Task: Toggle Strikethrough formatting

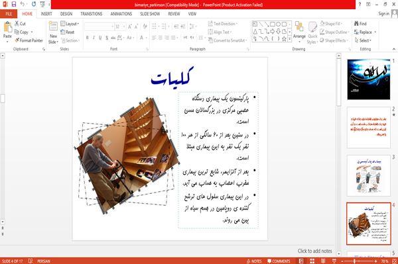Action: (113, 38)
